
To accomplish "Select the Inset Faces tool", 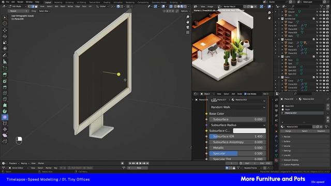I will tap(5, 81).
